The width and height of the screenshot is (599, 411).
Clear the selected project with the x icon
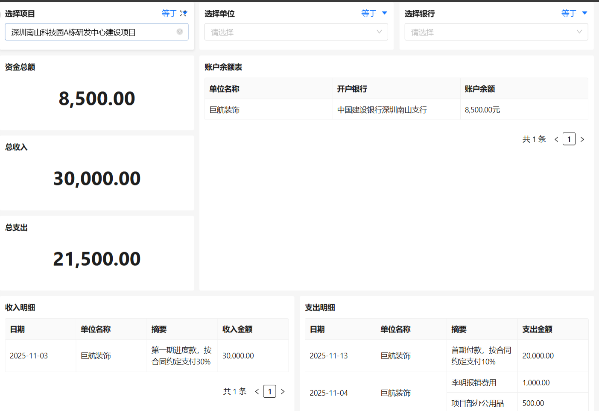[x=180, y=32]
